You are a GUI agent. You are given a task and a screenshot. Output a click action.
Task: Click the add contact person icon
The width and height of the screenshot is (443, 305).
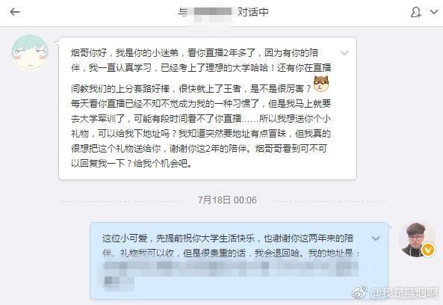(416, 12)
